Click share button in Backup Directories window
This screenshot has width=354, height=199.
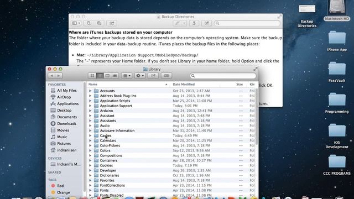(112, 23)
